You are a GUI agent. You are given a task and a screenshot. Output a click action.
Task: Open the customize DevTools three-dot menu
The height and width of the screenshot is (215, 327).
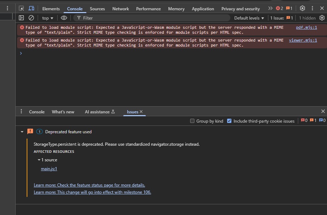click(312, 8)
